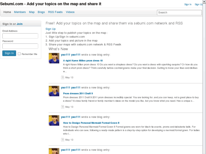The height and width of the screenshot is (154, 206).
Task: Open 'Prom dresses 2011 Draft 9' post
Action: tap(78, 93)
